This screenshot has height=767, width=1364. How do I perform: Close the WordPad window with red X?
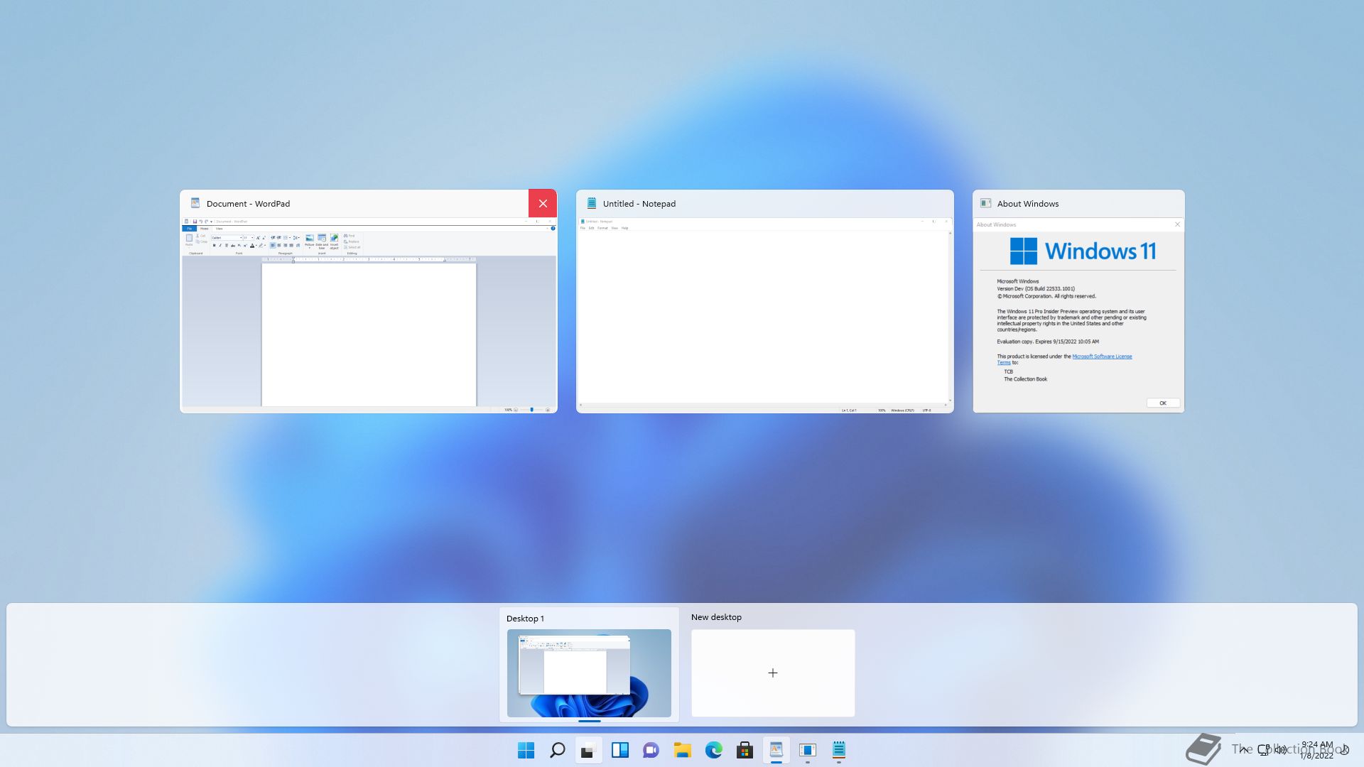point(543,204)
